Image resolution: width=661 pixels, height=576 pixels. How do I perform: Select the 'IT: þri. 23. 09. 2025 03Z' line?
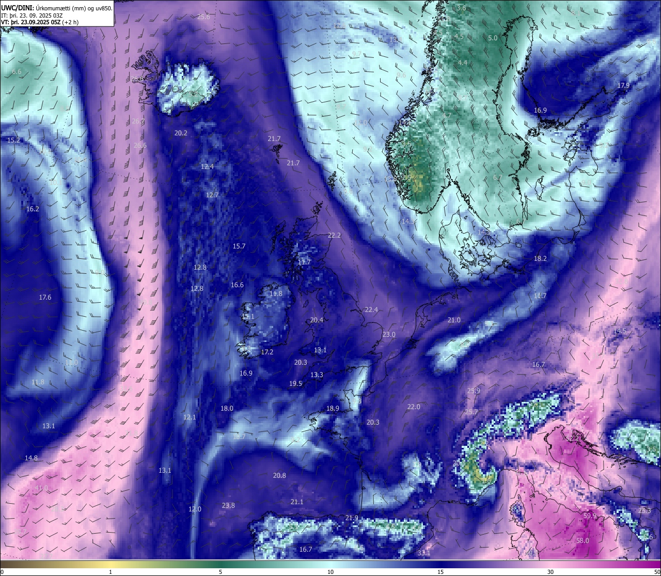click(32, 15)
